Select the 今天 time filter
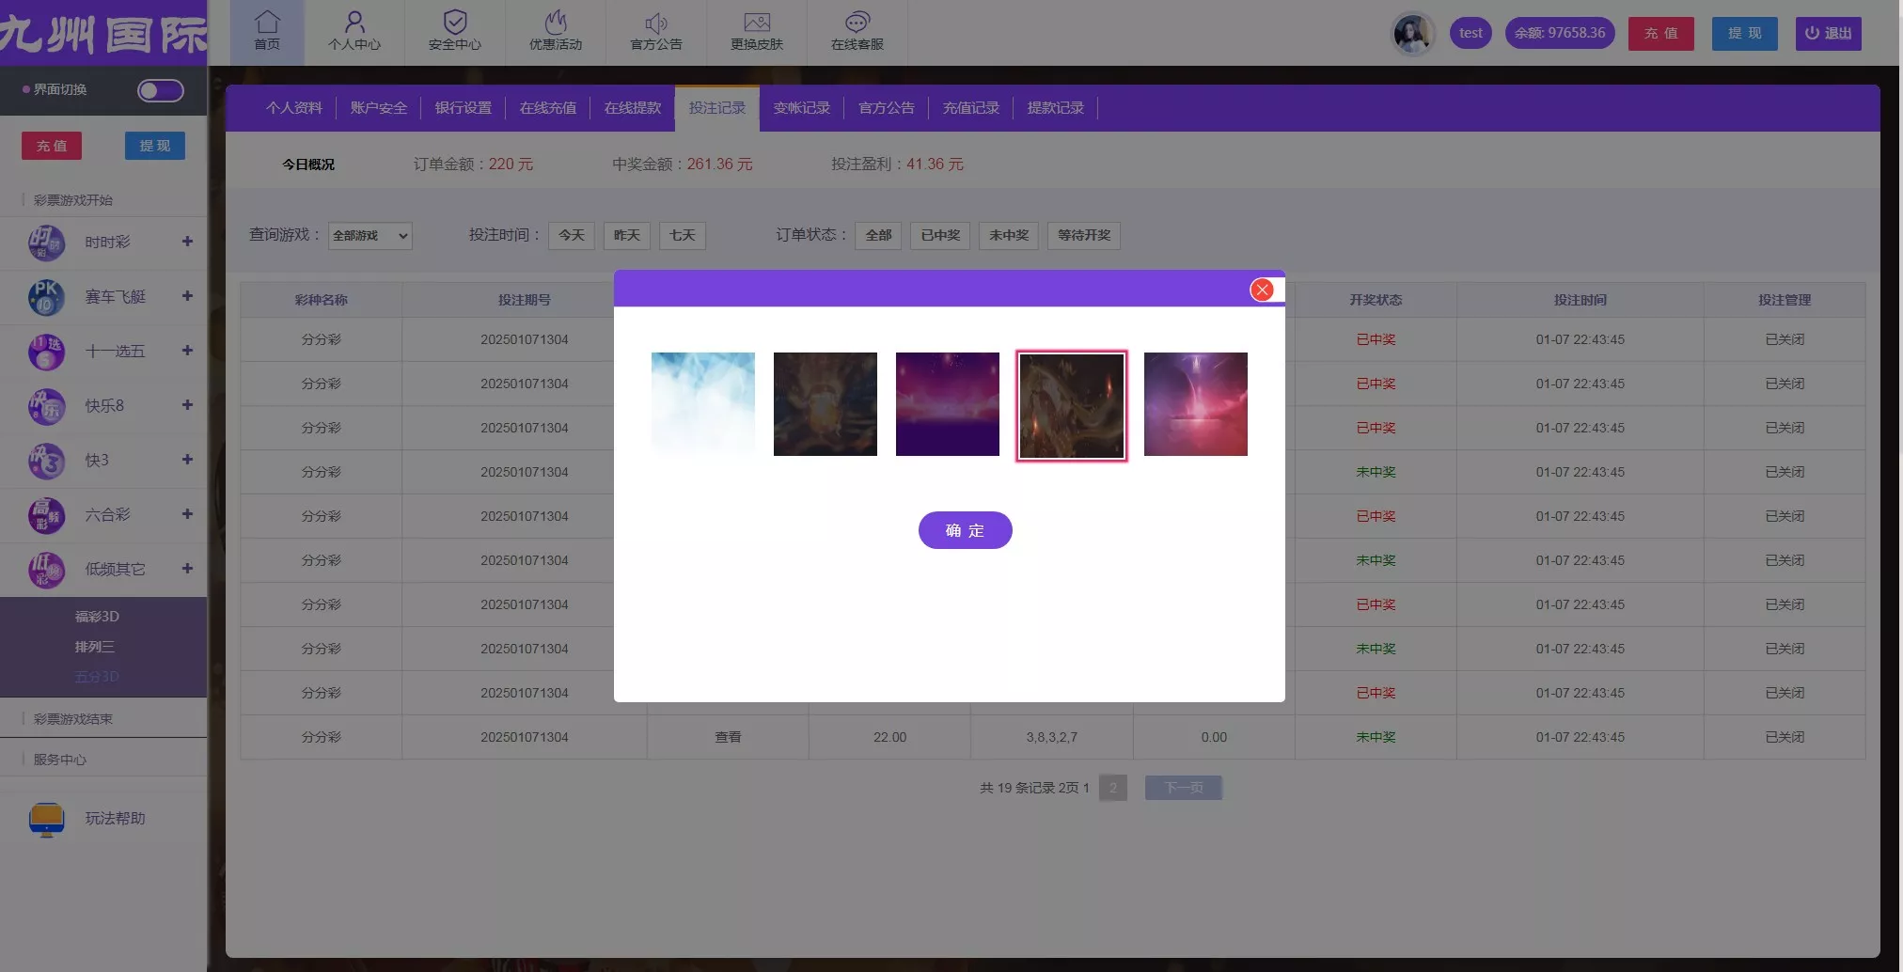This screenshot has height=972, width=1903. pyautogui.click(x=570, y=235)
